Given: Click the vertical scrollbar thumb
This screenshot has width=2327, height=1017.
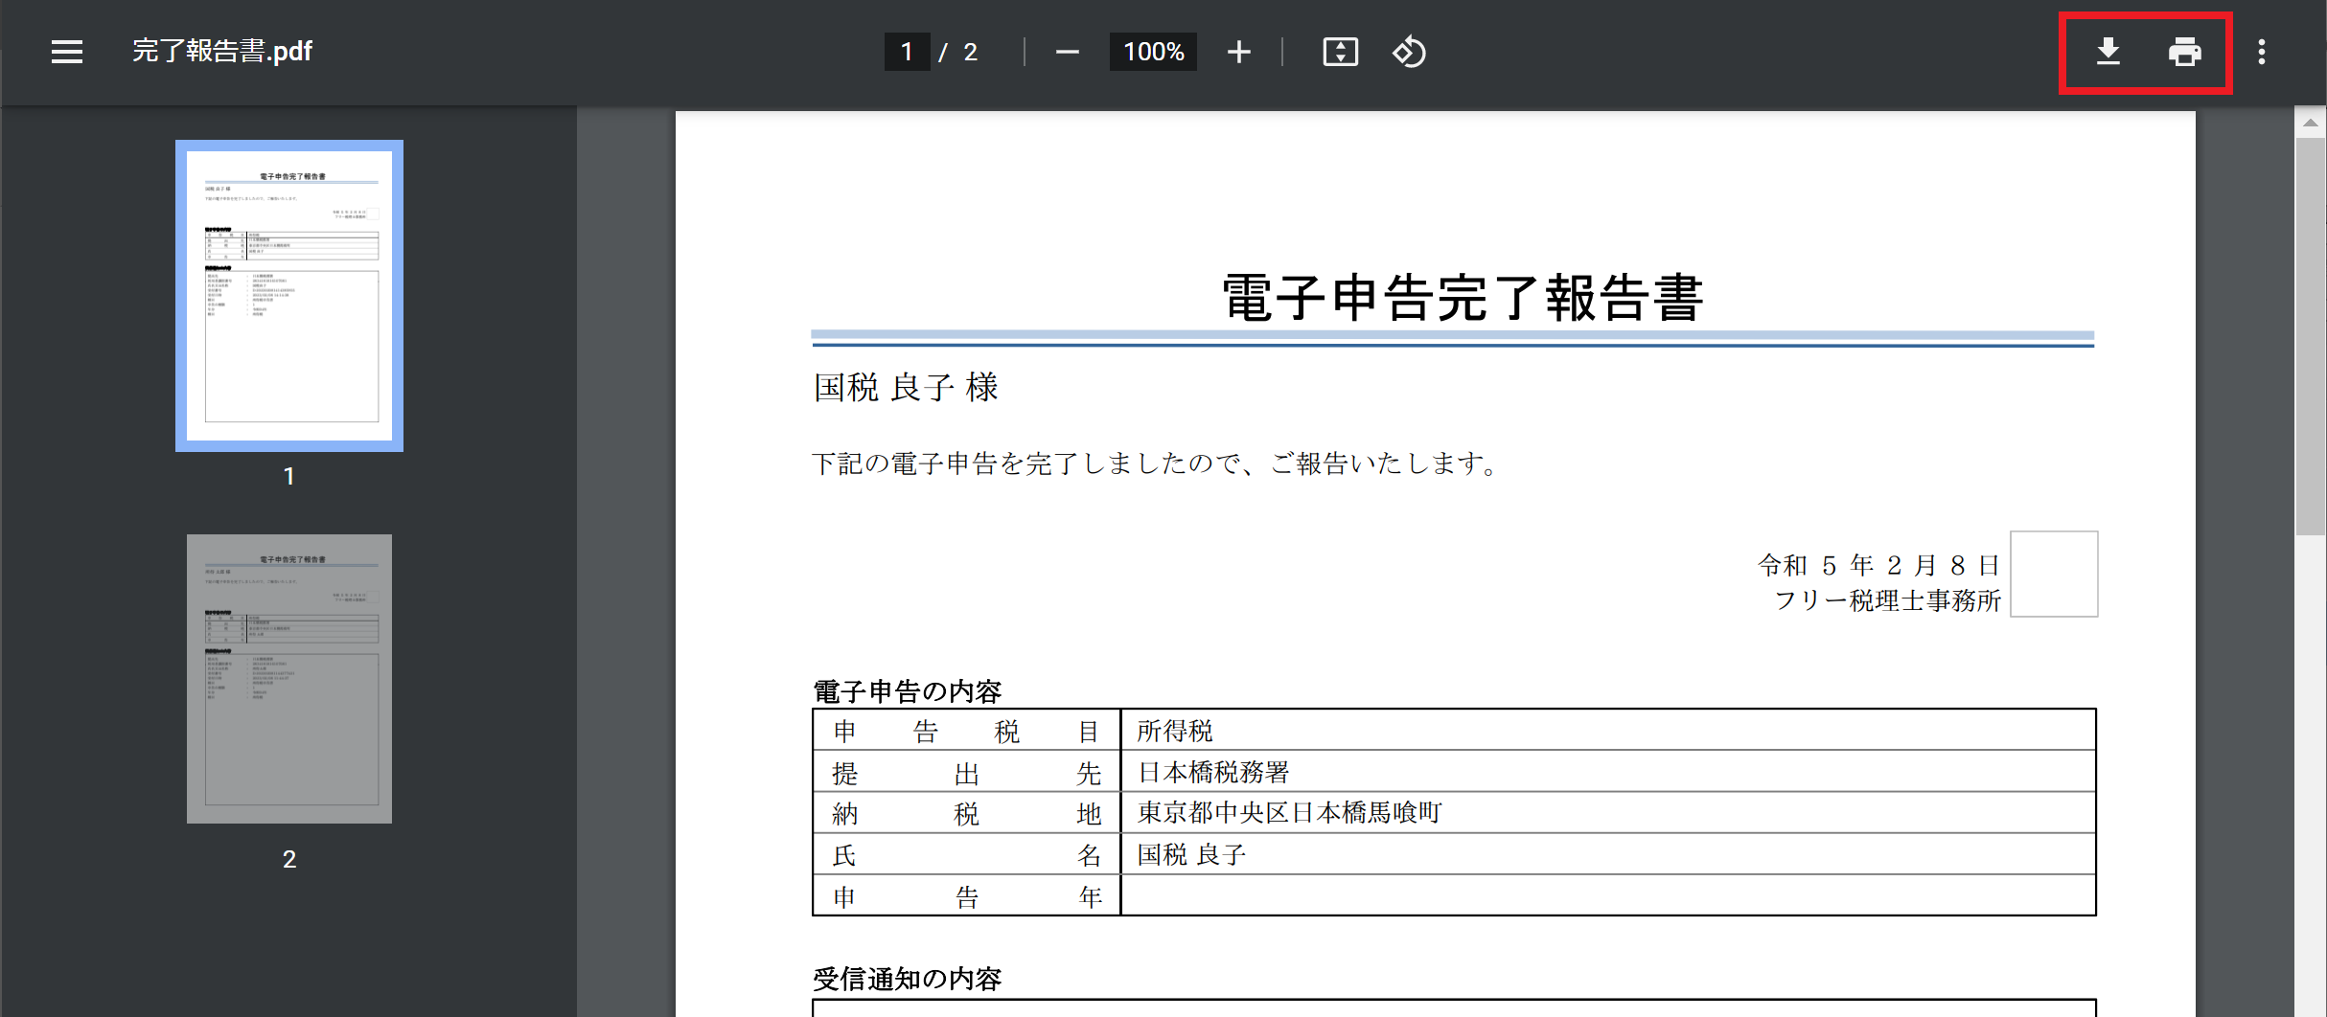Looking at the screenshot, I should pyautogui.click(x=2311, y=335).
